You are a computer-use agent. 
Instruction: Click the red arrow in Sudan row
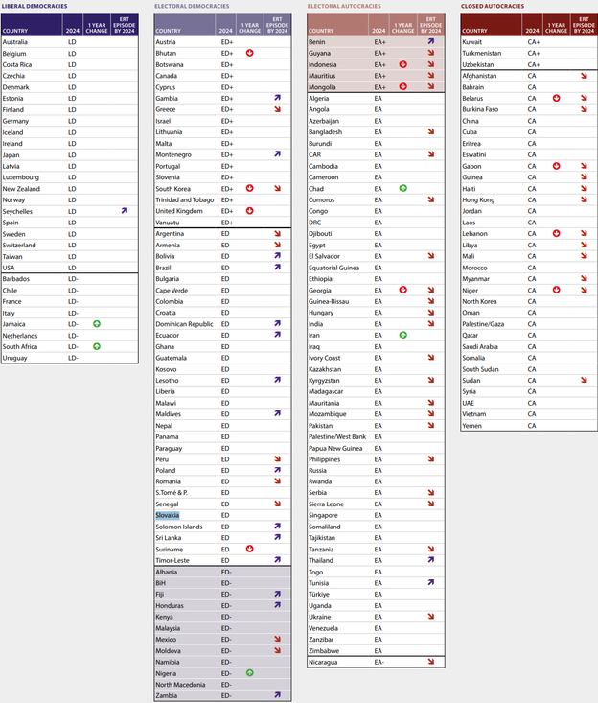583,380
